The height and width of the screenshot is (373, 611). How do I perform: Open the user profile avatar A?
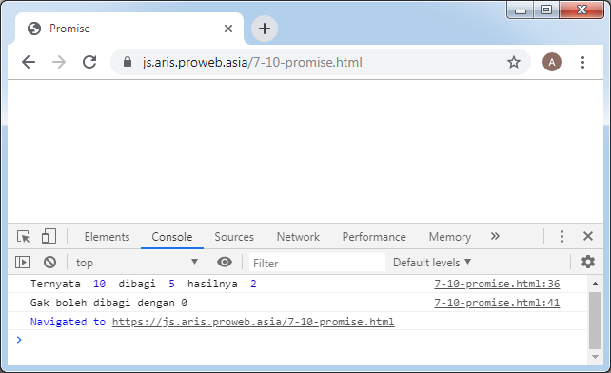(552, 62)
